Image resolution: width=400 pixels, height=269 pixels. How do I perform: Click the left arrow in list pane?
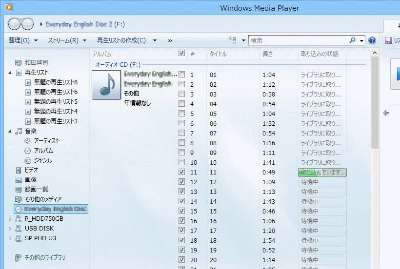386,113
